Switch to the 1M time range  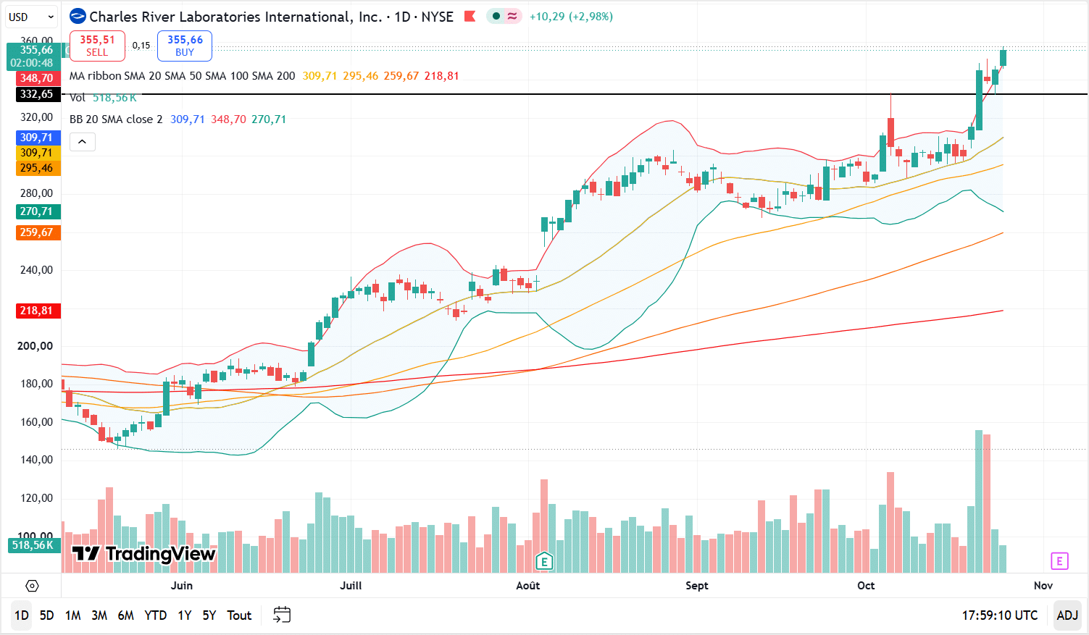tap(72, 615)
